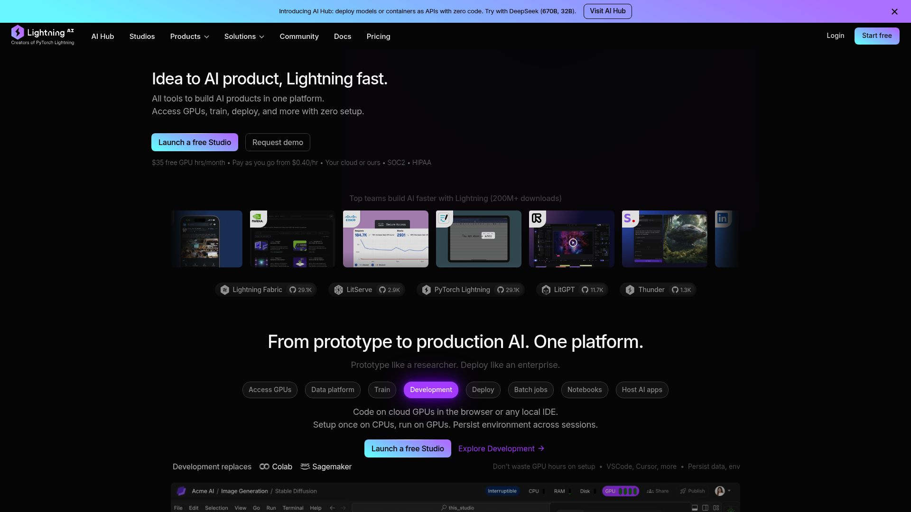Toggle the split-view layout icon in studio bar
Screen dimensions: 911x512
pos(705,508)
